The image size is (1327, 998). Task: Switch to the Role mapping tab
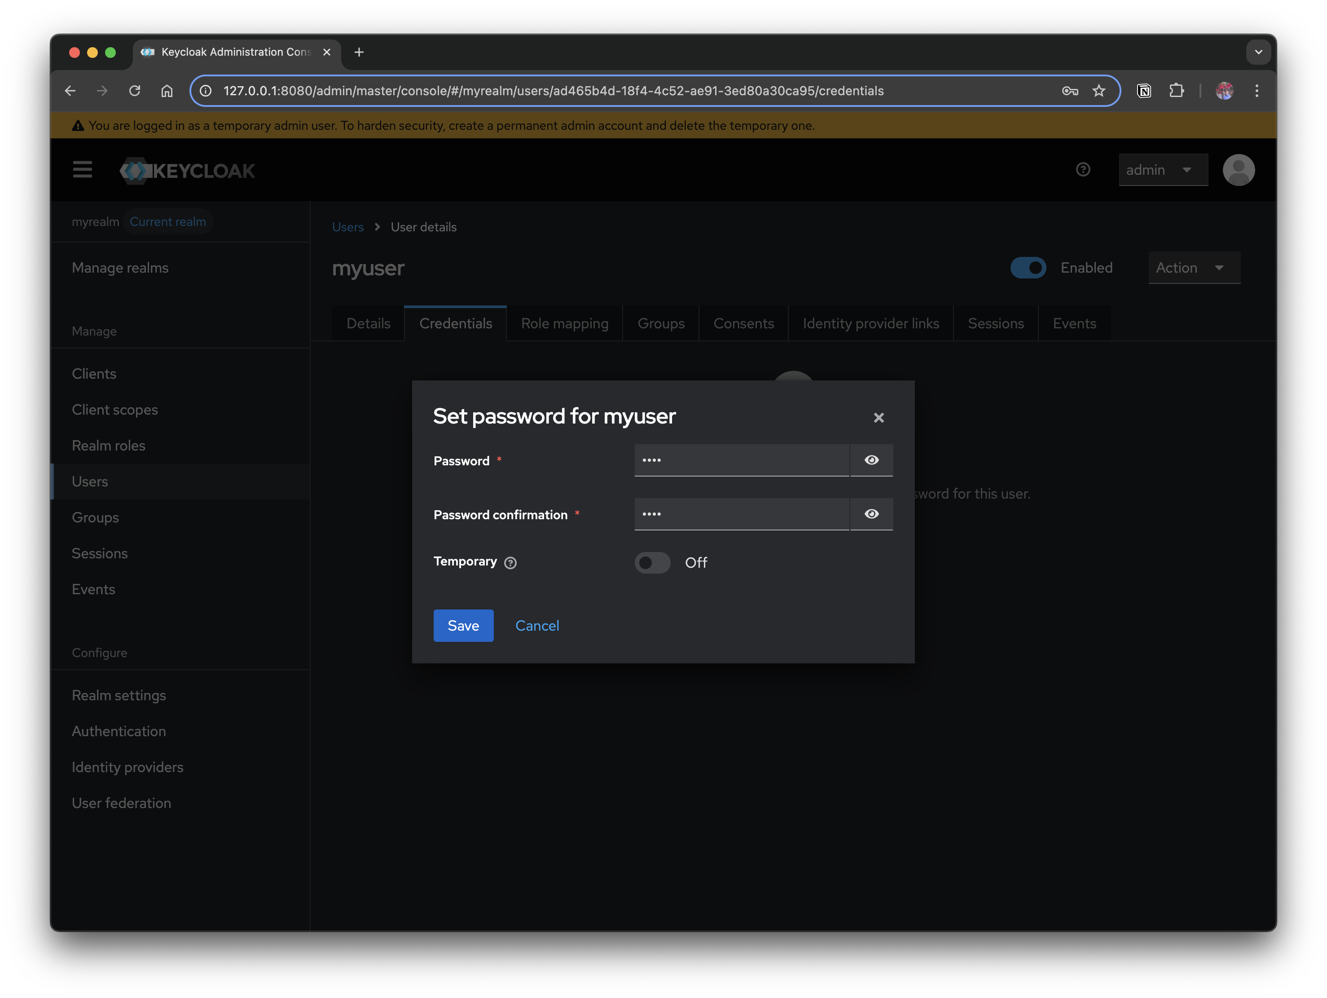(x=564, y=323)
